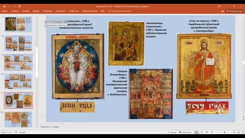This screenshot has height=138, width=245.
Task: Click the slide area vertical scrollbar handle
Action: coord(243,62)
